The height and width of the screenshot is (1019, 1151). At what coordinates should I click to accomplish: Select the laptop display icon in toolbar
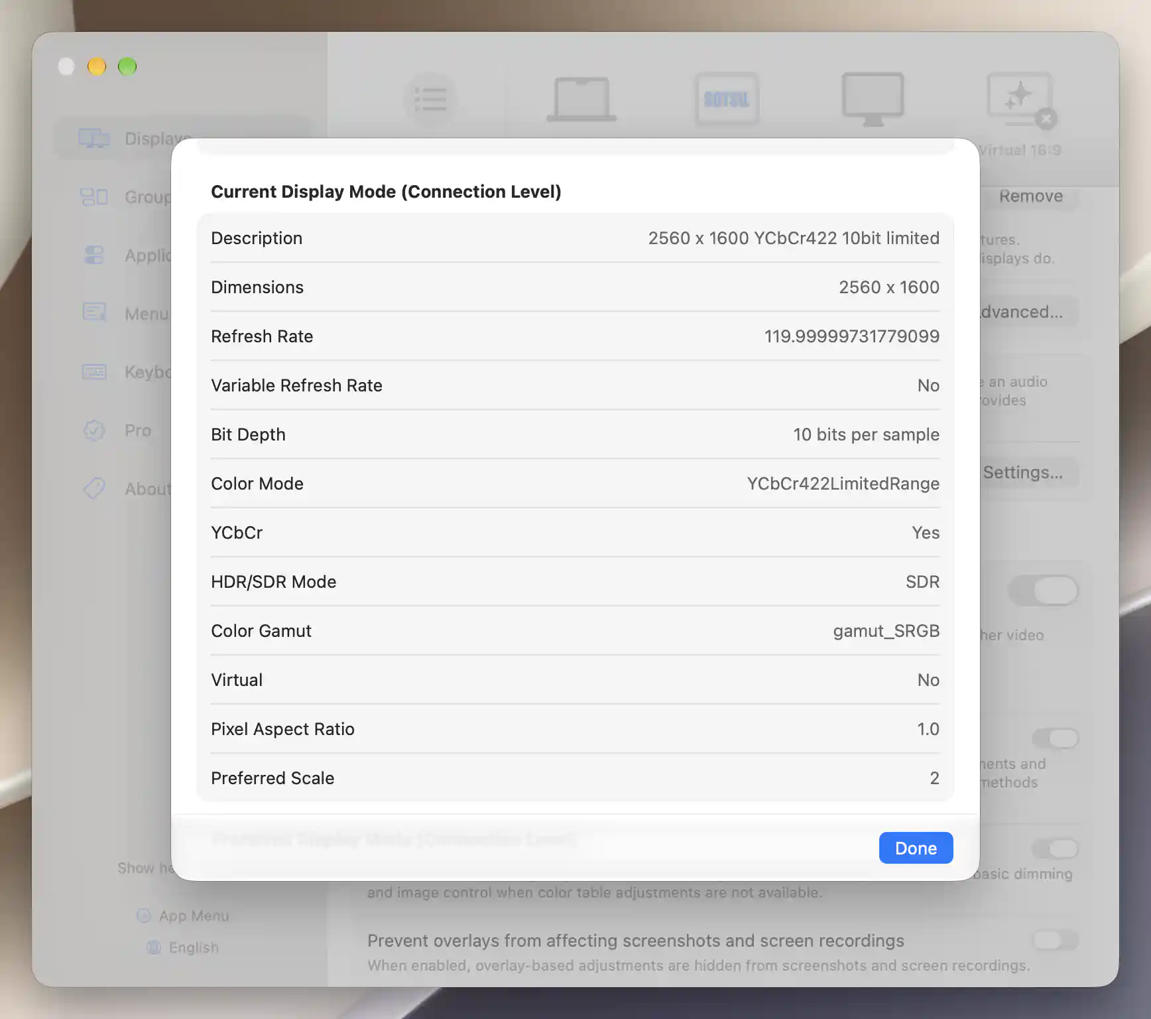pyautogui.click(x=581, y=100)
